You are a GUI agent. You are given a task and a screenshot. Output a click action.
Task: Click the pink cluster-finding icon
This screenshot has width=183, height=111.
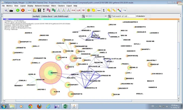pos(48,10)
